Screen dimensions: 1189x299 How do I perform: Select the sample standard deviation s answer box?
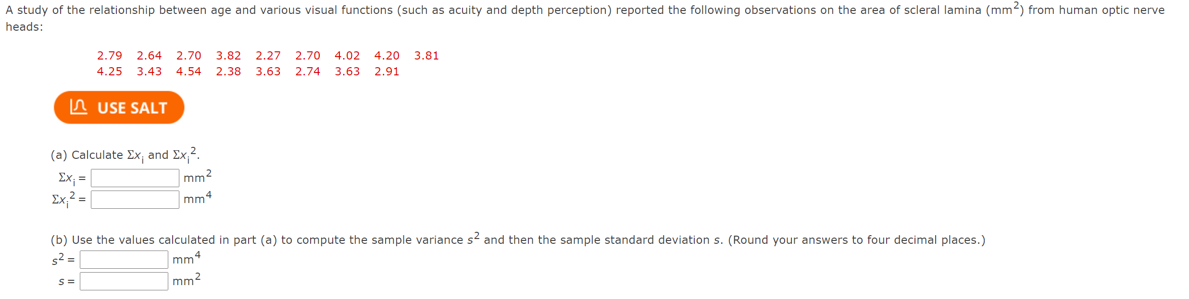tap(123, 281)
